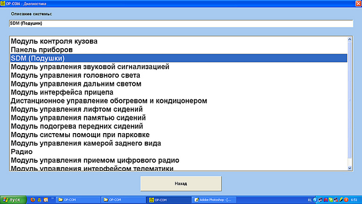Choose 'Модуль управления дальним светом'
Image resolution: width=362 pixels, height=204 pixels.
click(179, 84)
